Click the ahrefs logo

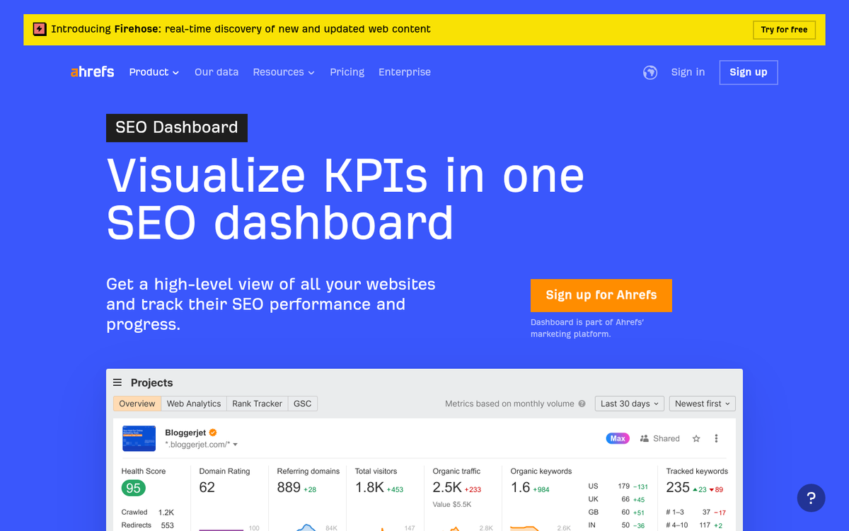[92, 72]
